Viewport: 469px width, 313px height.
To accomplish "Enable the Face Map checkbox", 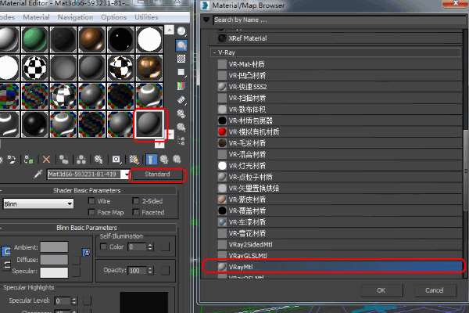I will [91, 212].
